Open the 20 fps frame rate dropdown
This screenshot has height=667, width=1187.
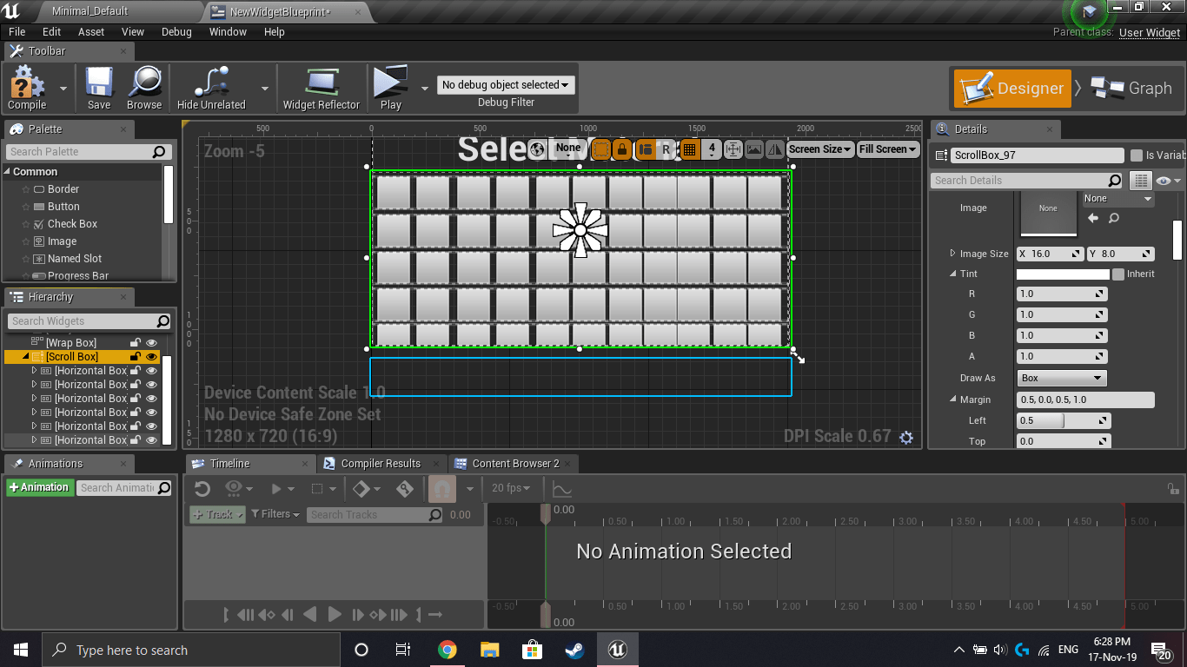point(511,489)
